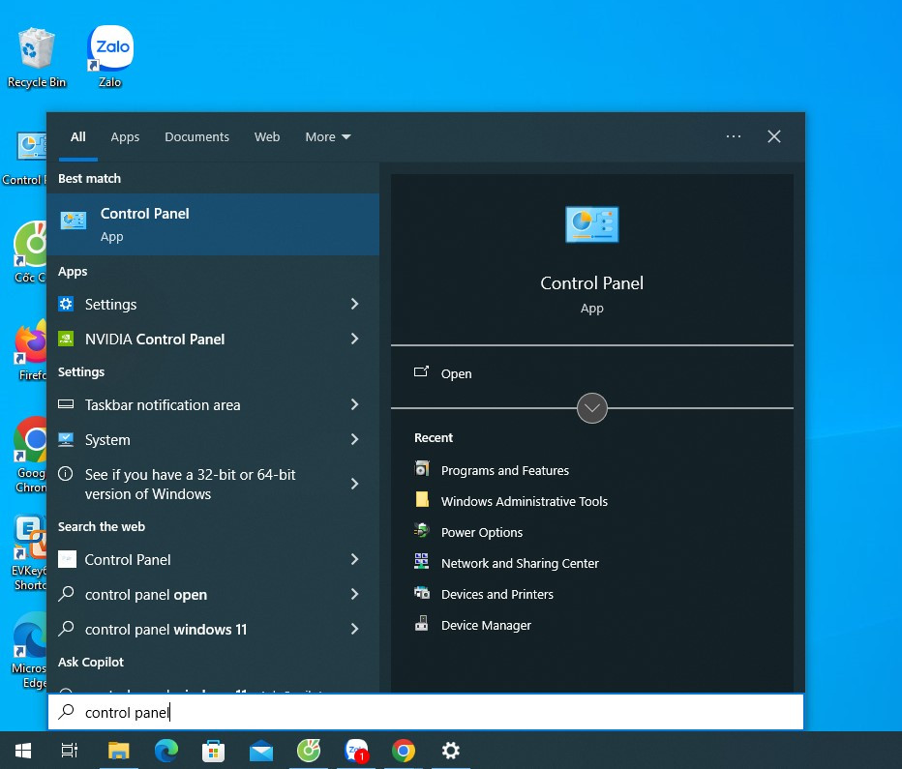The height and width of the screenshot is (769, 902).
Task: Click the Network and Sharing Center icon
Action: 422,561
